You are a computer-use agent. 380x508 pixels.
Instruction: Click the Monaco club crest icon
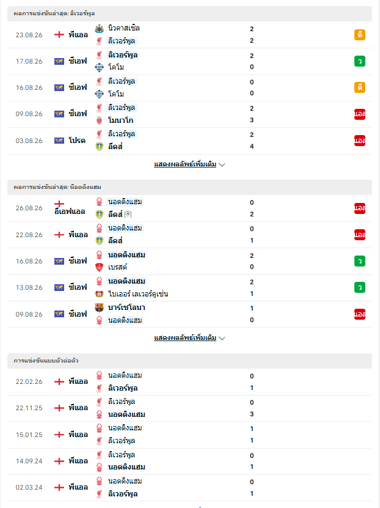point(99,120)
